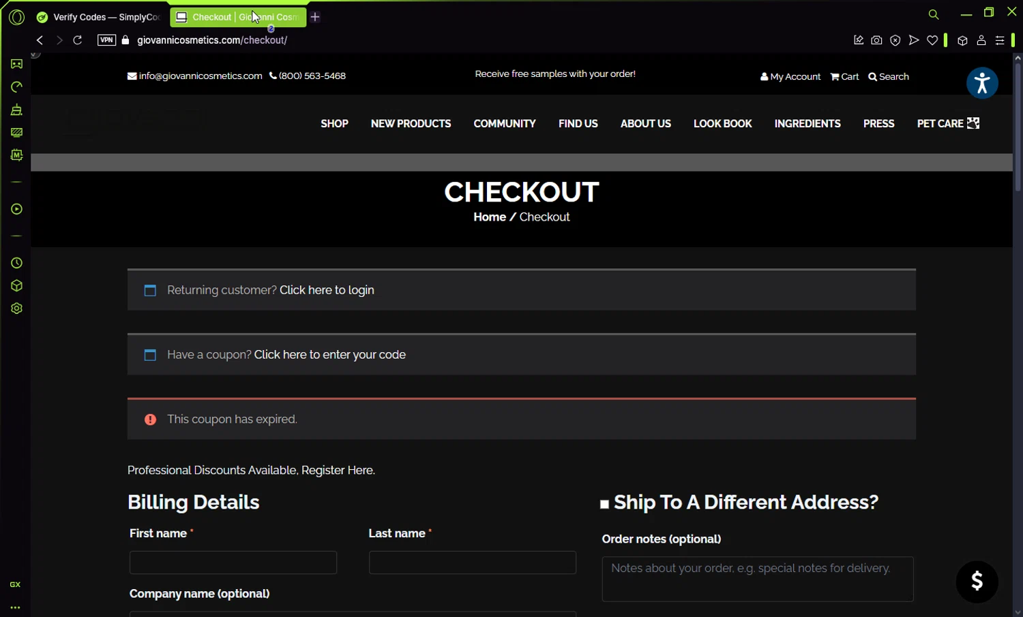Open extensions cube in toolbar
1023x617 pixels.
click(x=962, y=40)
